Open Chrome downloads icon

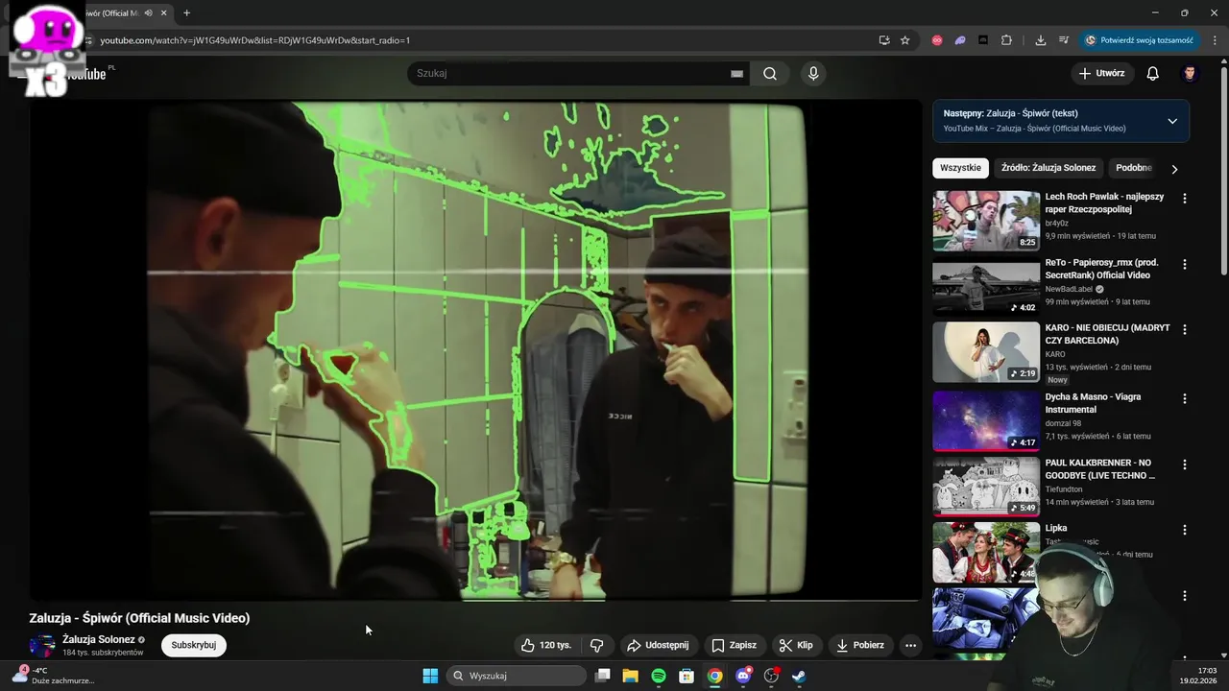point(1041,40)
